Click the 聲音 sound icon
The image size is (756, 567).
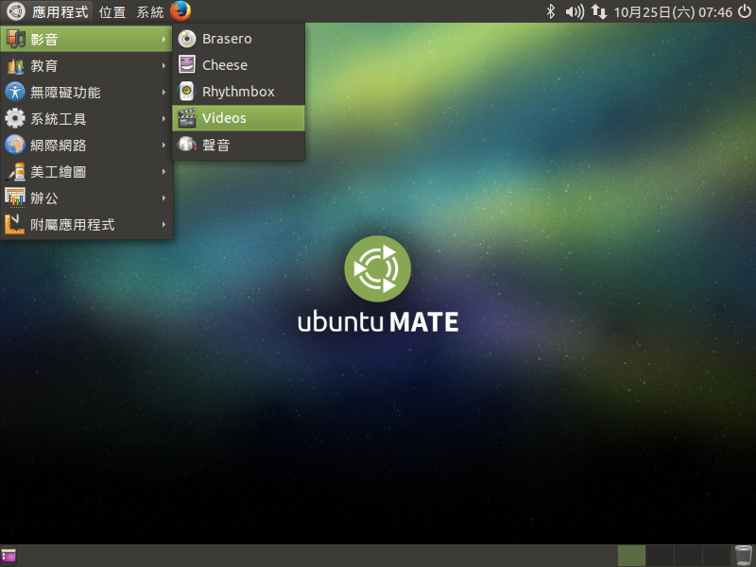(186, 144)
